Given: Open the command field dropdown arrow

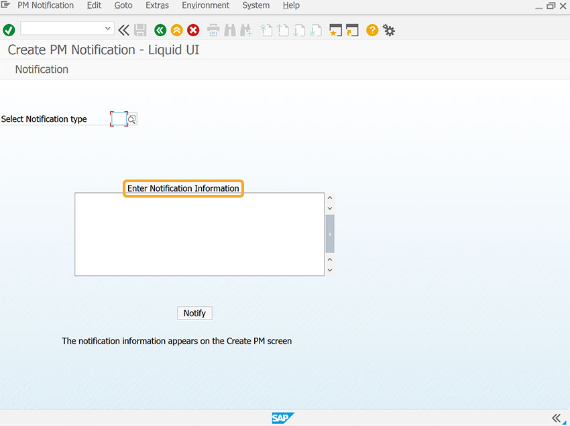Looking at the screenshot, I should 107,28.
